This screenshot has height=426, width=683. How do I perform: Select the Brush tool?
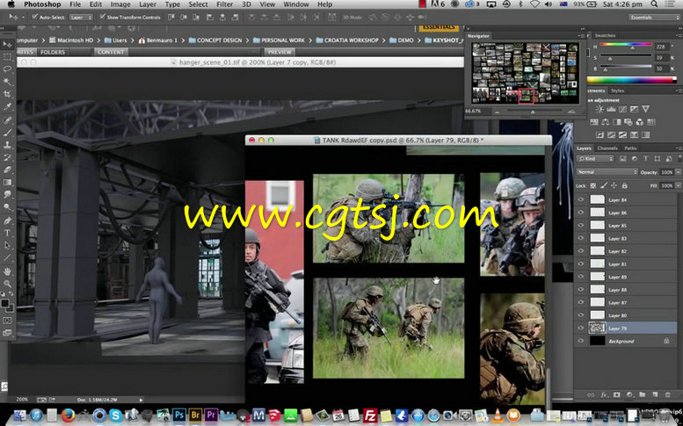(7, 132)
